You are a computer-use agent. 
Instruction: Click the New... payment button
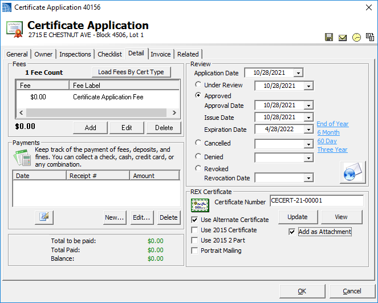(x=115, y=217)
